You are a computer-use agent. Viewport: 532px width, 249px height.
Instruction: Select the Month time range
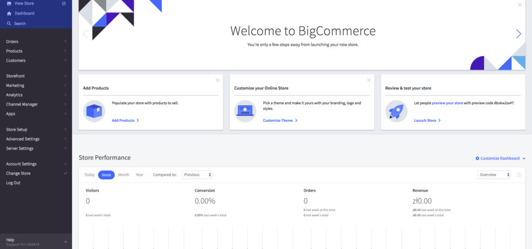click(x=124, y=175)
